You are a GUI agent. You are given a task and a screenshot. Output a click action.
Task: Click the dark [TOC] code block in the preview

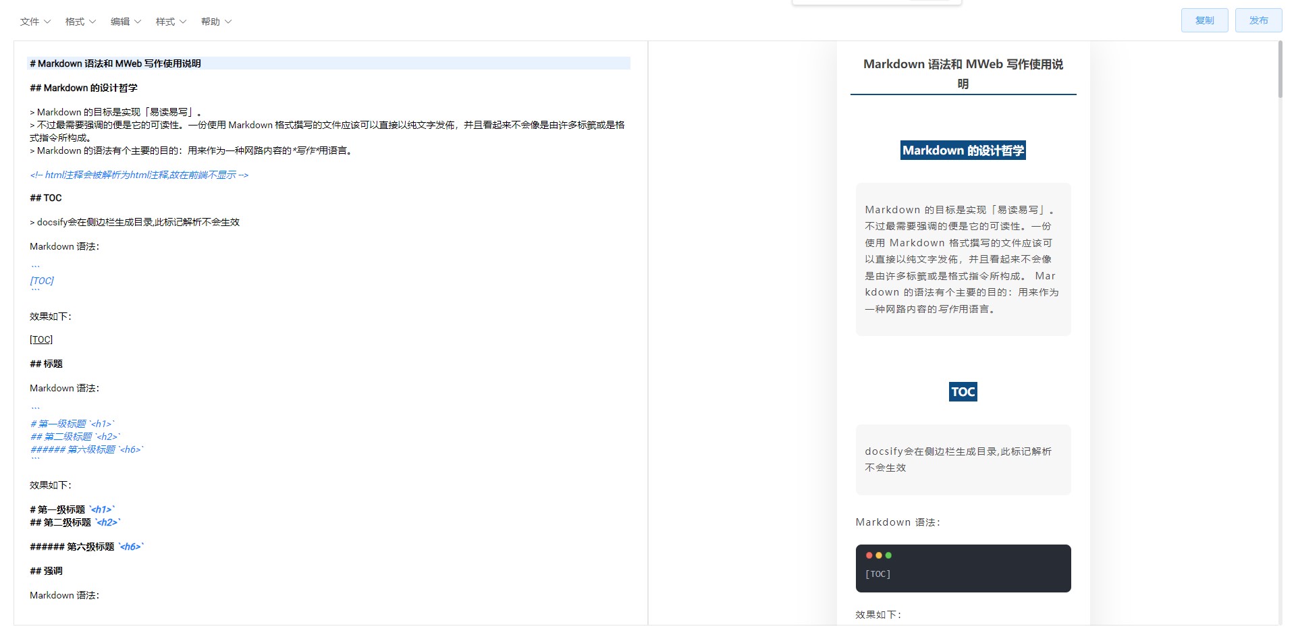coord(963,574)
